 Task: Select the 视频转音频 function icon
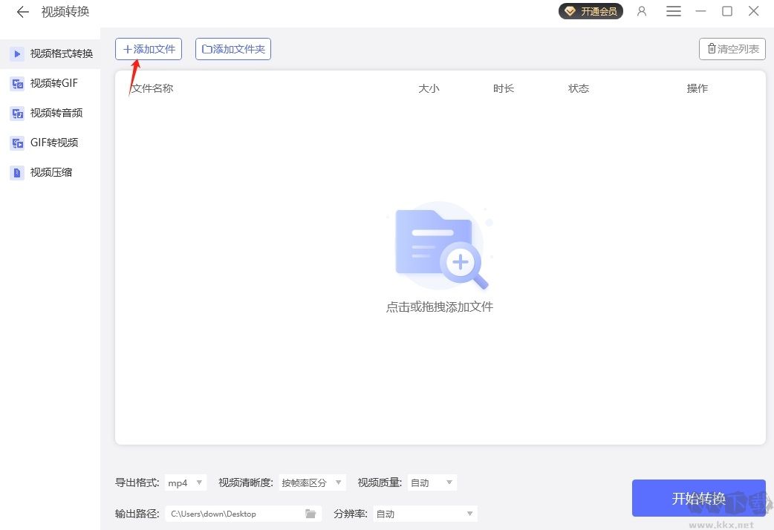16,113
